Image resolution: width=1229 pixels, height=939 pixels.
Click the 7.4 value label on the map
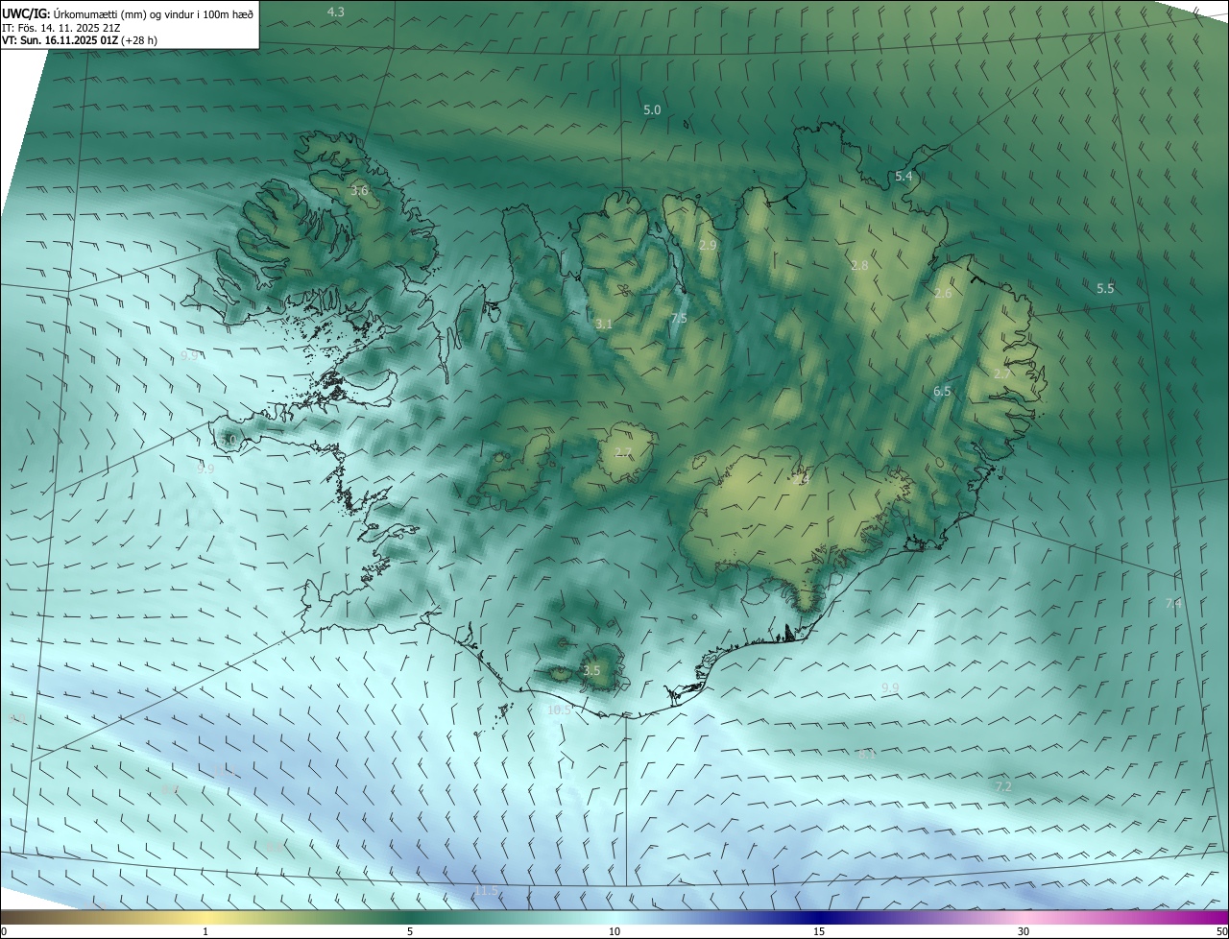pos(1173,604)
